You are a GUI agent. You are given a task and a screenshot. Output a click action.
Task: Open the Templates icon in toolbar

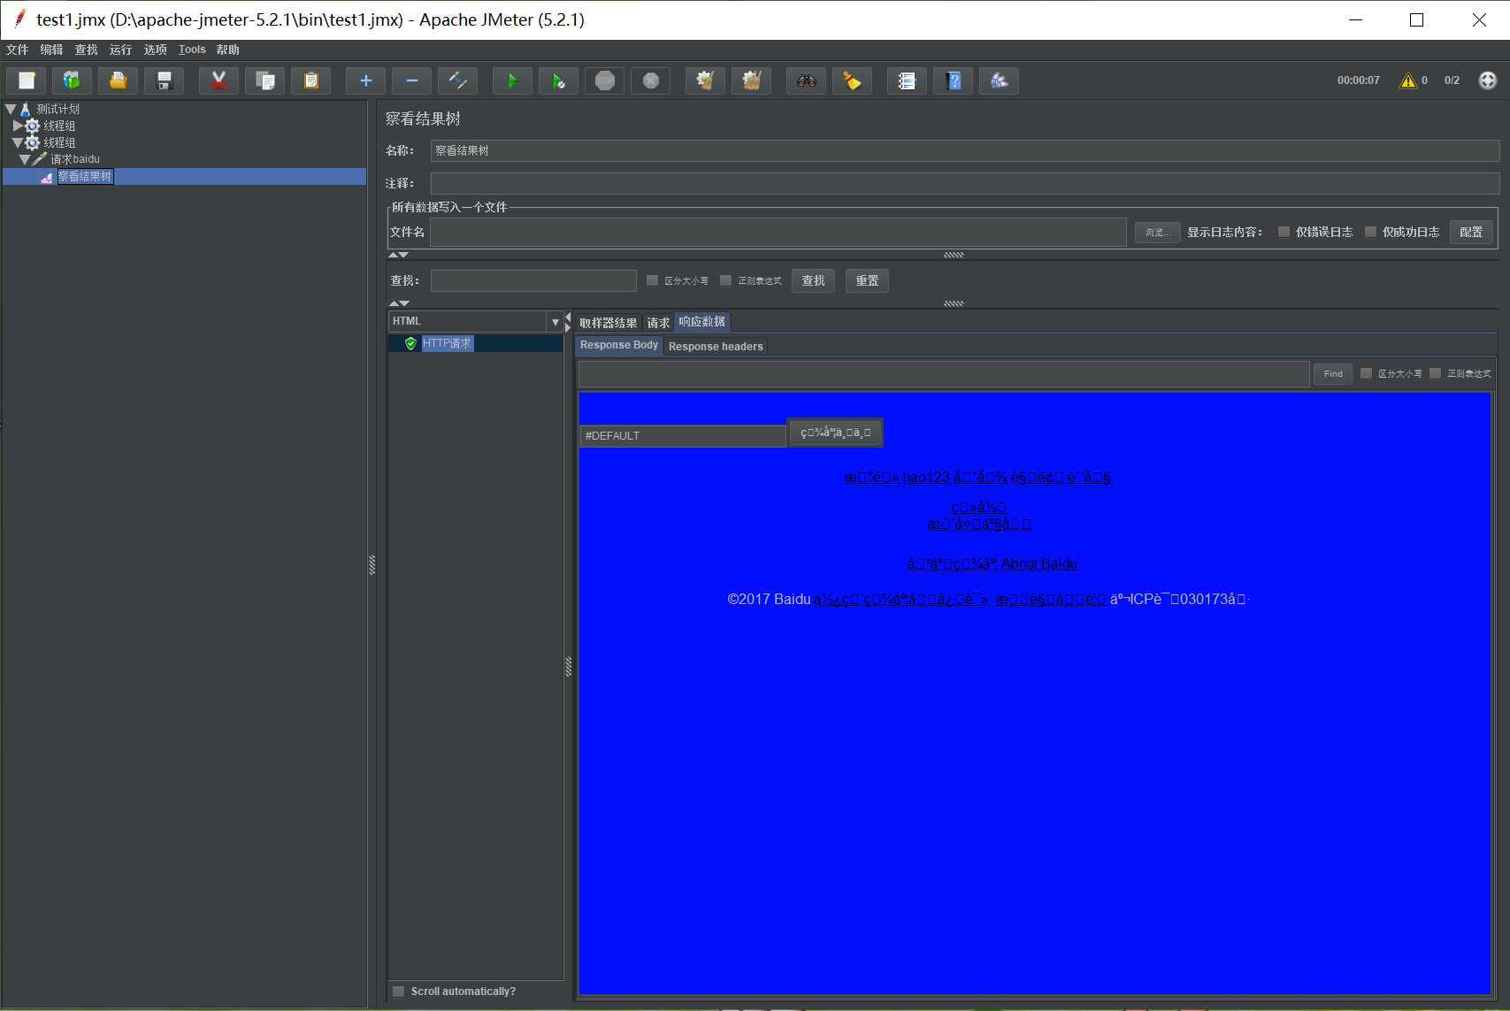pos(73,80)
